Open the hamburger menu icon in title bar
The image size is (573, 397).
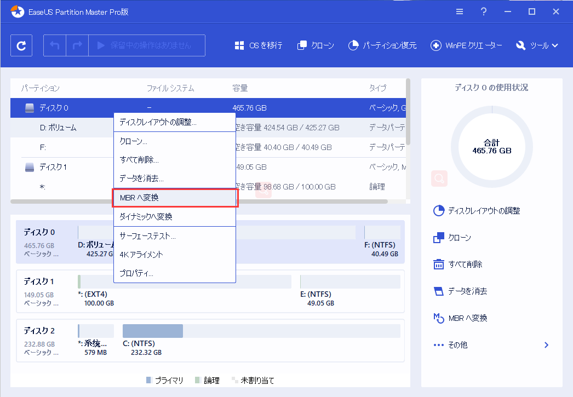(459, 11)
